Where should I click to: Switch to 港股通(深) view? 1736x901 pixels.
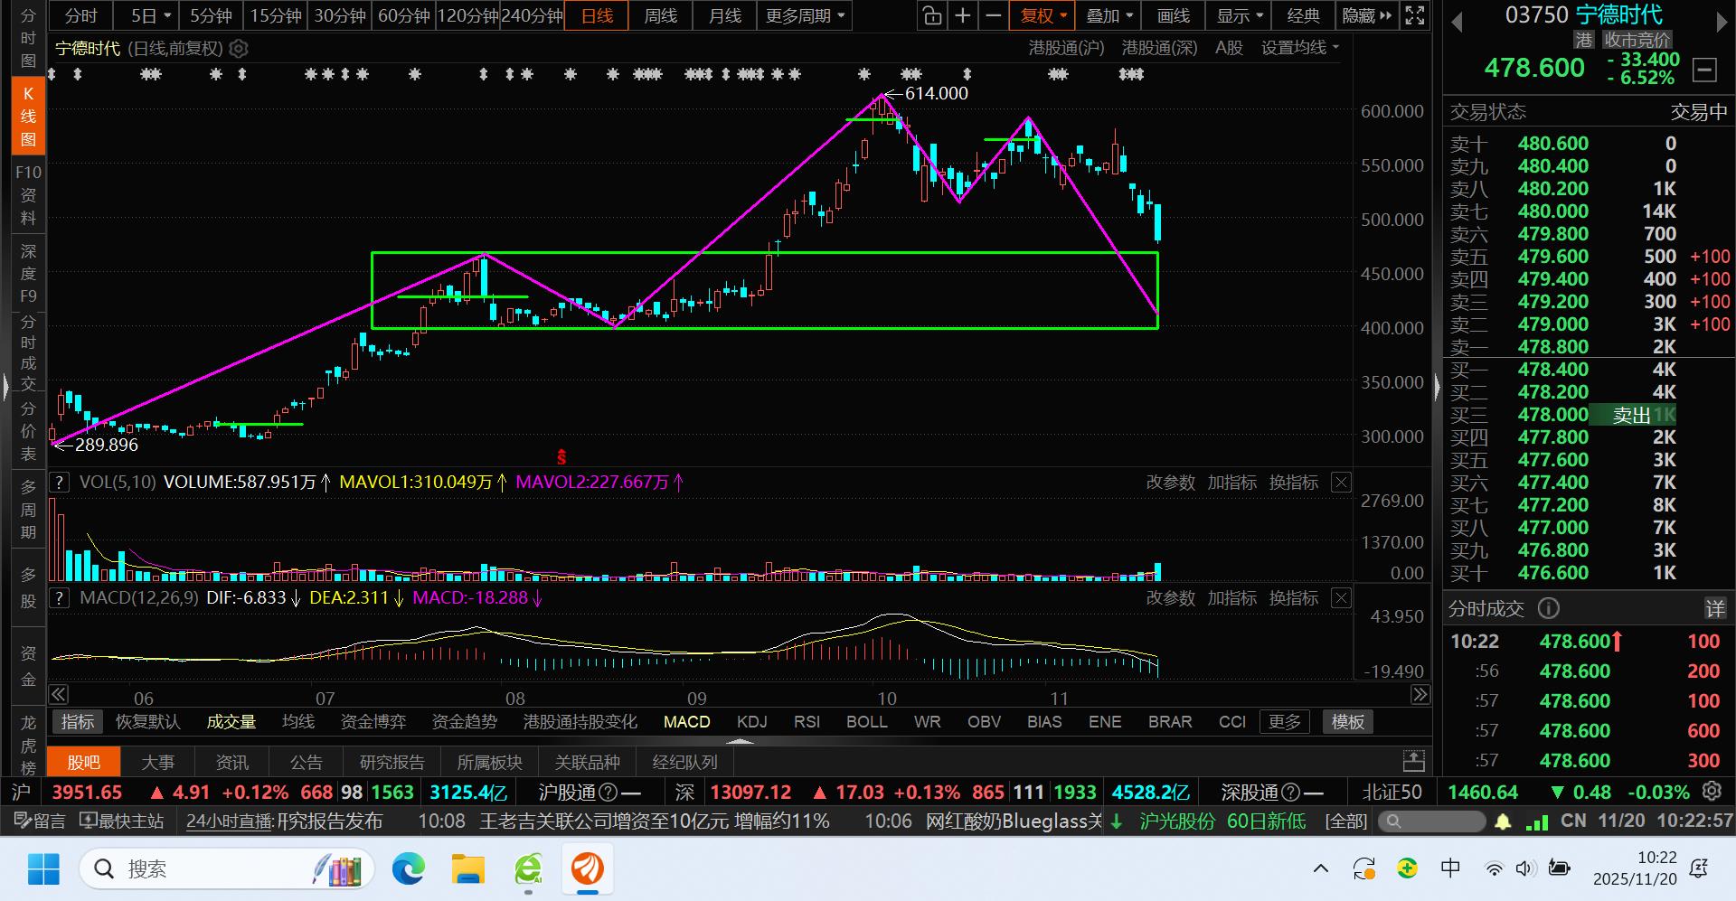coord(1160,48)
